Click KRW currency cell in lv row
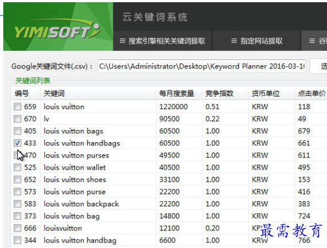The height and width of the screenshot is (248, 327). click(x=260, y=119)
